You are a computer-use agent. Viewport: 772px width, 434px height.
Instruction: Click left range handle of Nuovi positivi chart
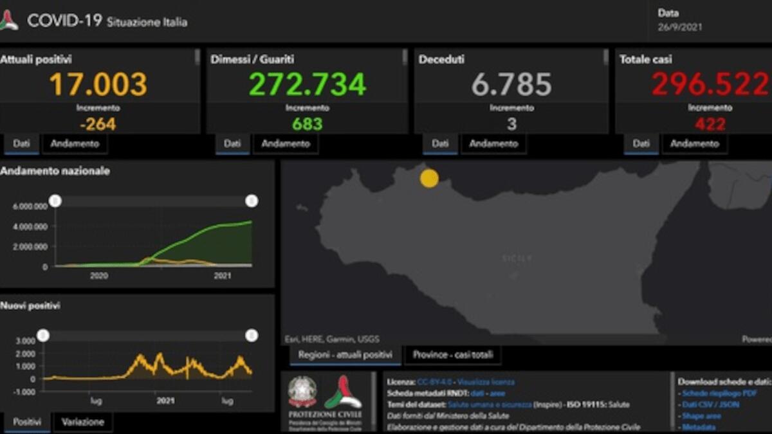click(43, 335)
